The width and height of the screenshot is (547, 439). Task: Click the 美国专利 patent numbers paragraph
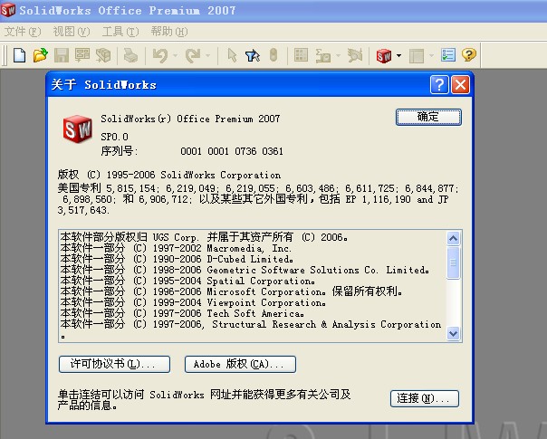click(258, 199)
